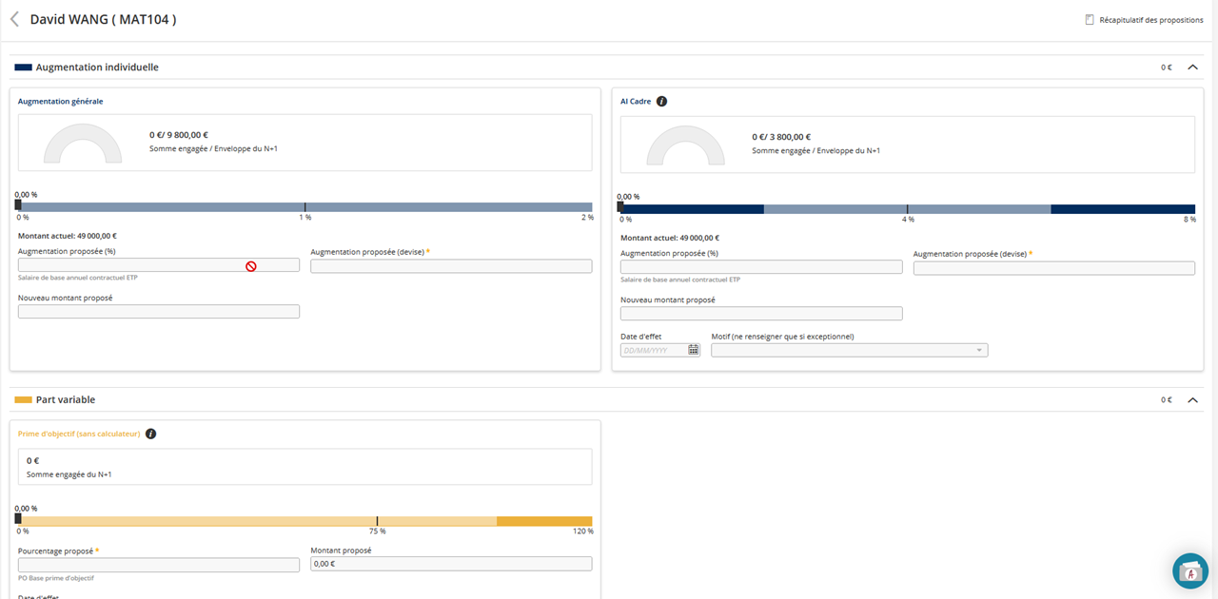
Task: Click the Augmentation générale percentage slider handle
Action: pos(18,206)
